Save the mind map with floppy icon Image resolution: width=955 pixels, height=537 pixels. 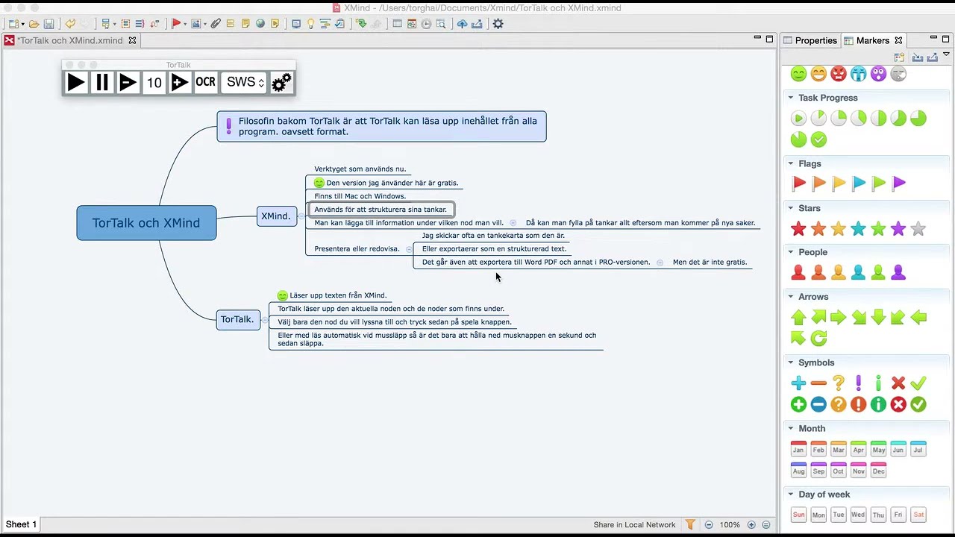48,24
